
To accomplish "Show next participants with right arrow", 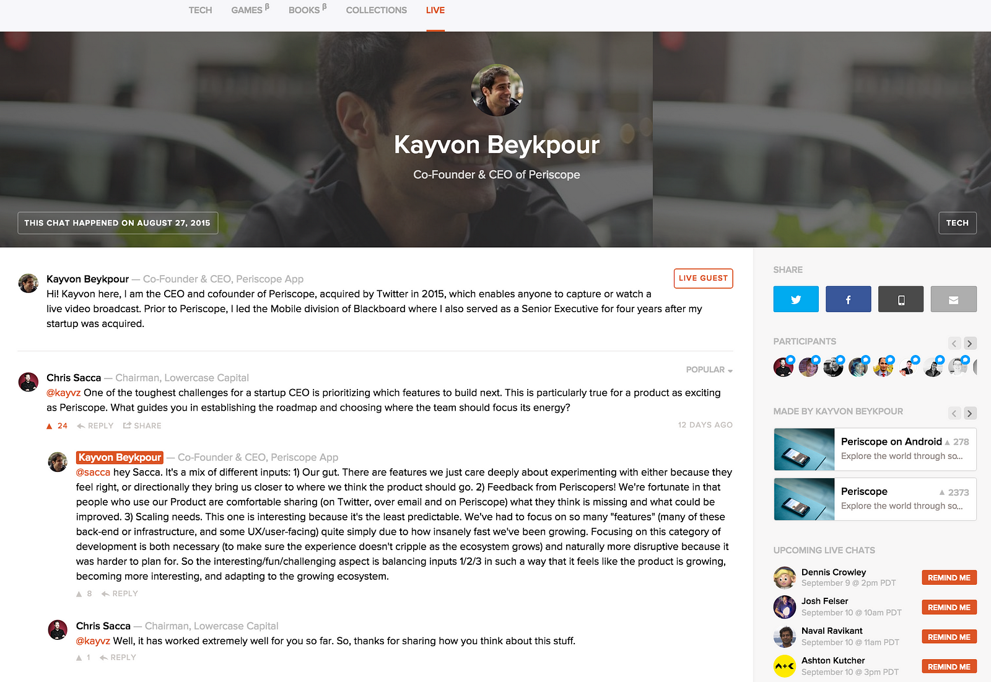I will point(970,343).
